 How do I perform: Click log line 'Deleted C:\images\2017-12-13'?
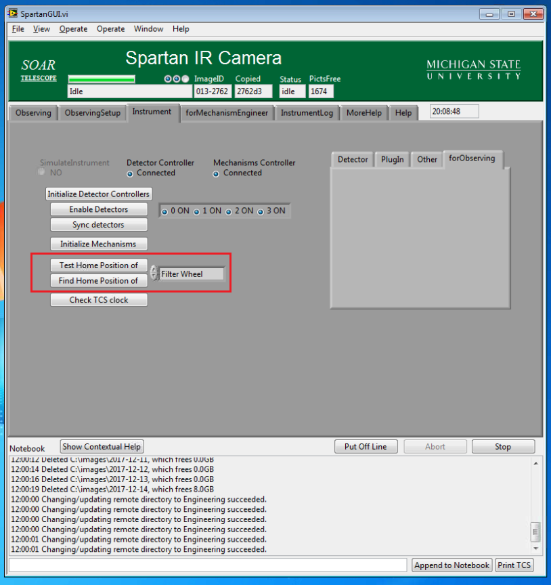click(x=112, y=479)
